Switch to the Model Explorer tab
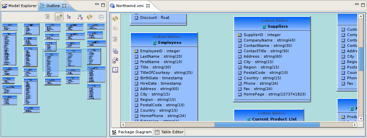The height and width of the screenshot is (138, 367). point(19,6)
